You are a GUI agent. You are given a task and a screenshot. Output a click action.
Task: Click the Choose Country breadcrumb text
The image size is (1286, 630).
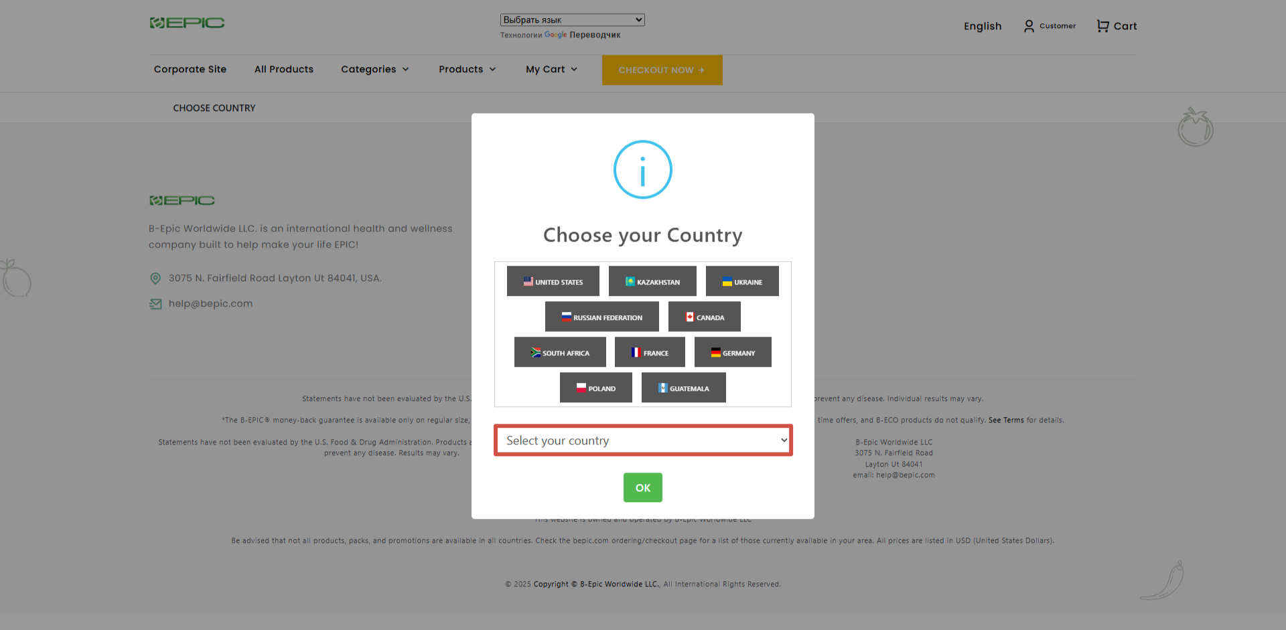pyautogui.click(x=214, y=108)
